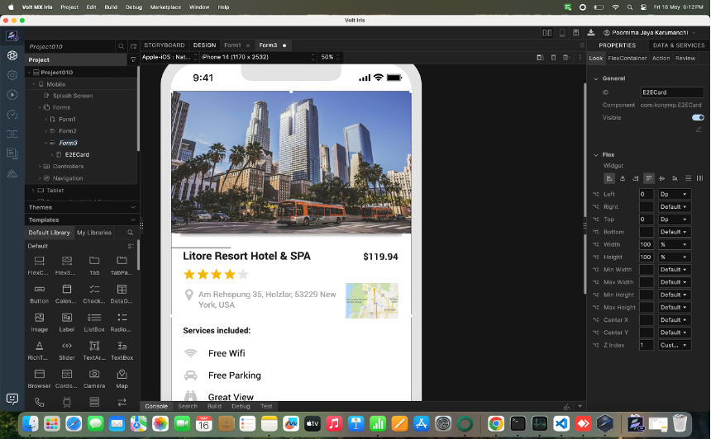Select E2ECard in project tree

point(77,155)
